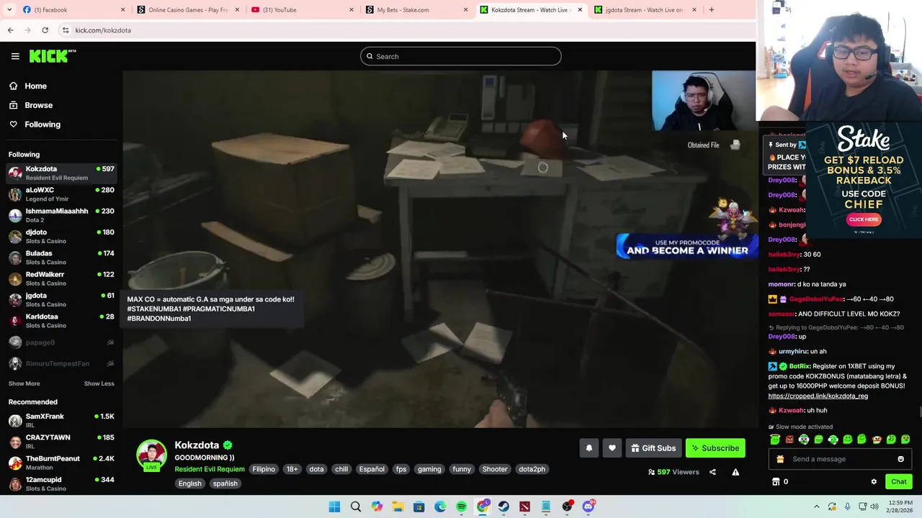Open the jgdota followed channel
Screen dimensions: 922x518
pyautogui.click(x=61, y=299)
